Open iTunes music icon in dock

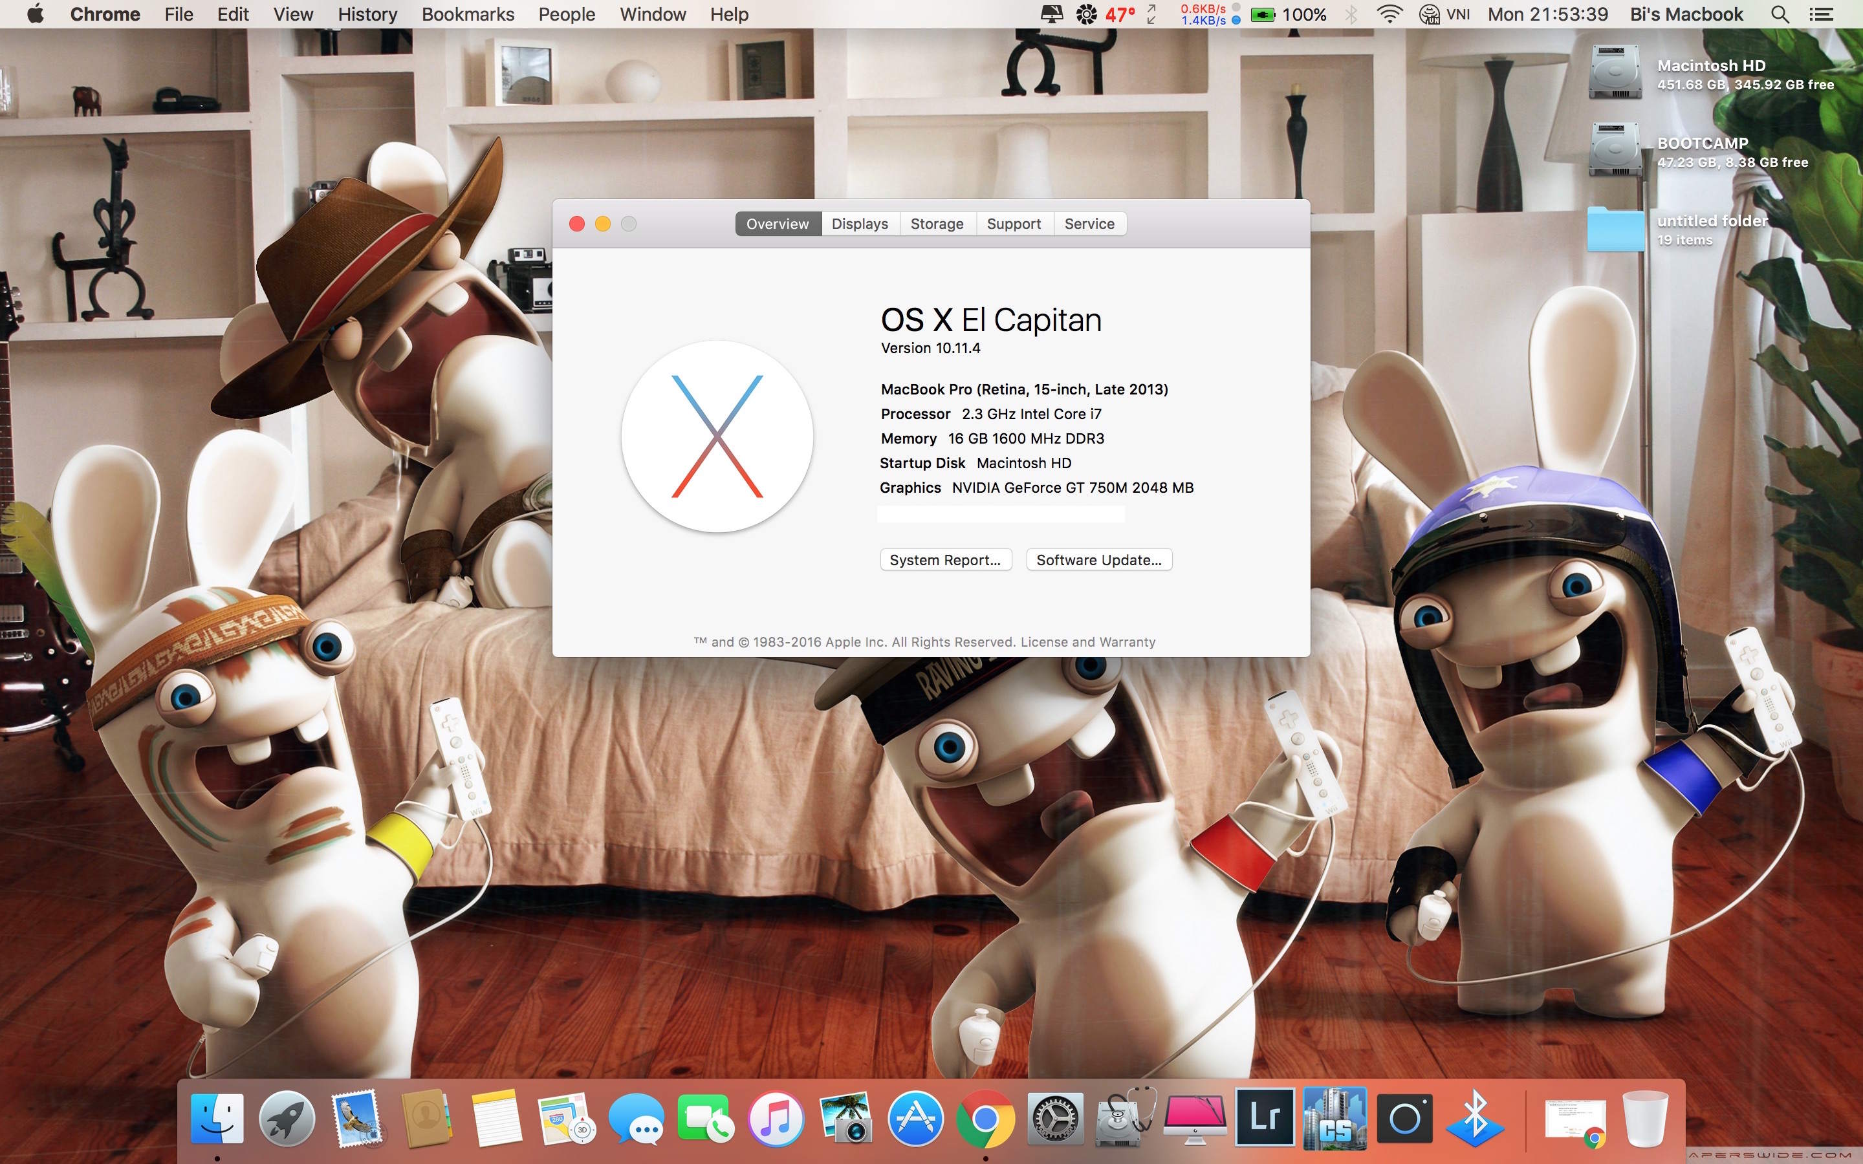point(776,1119)
